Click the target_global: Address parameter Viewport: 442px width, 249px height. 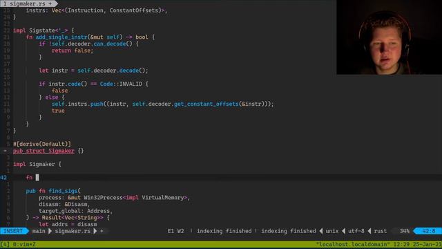(x=75, y=211)
